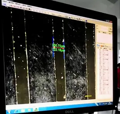Click the save disk icon in toolbar

[67, 16]
